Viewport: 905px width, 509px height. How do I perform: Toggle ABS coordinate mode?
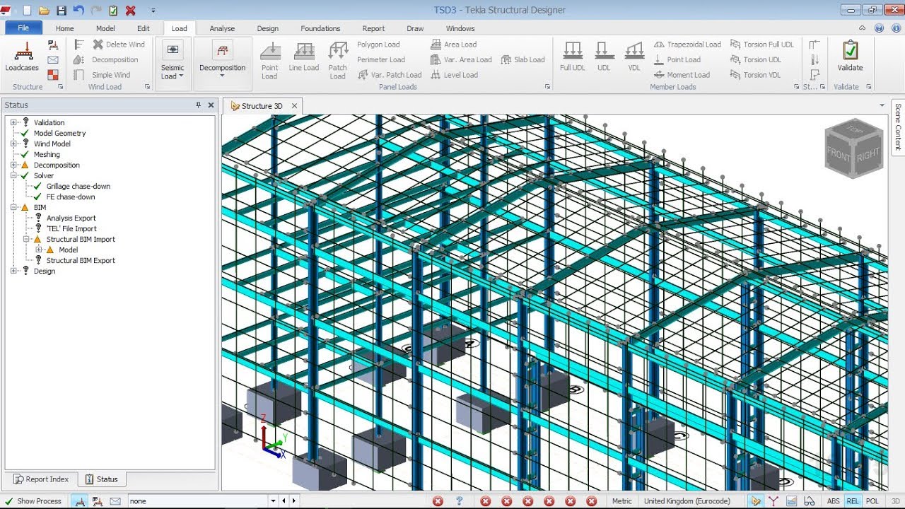pos(834,501)
